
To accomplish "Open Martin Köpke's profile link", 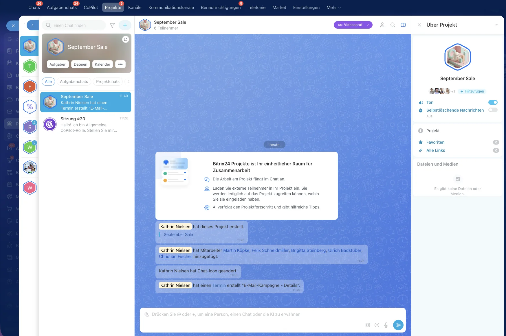I will (x=236, y=250).
